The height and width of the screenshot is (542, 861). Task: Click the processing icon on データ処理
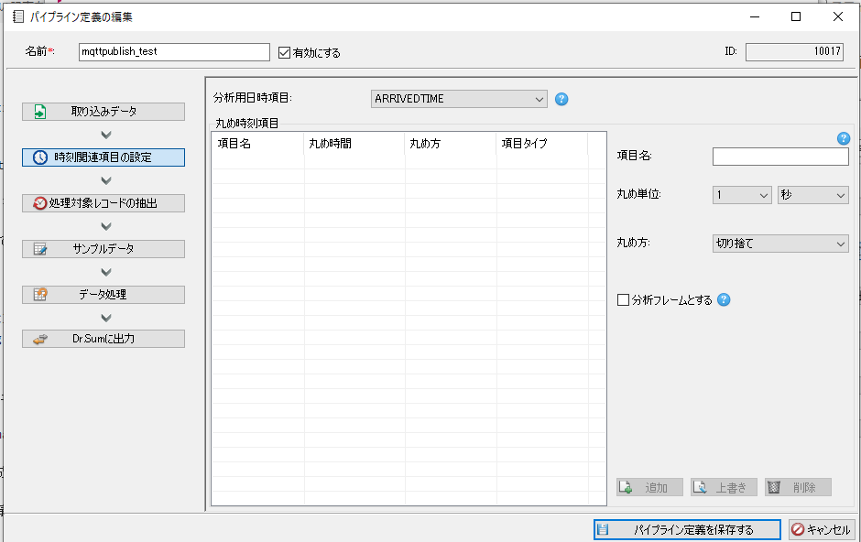click(40, 295)
